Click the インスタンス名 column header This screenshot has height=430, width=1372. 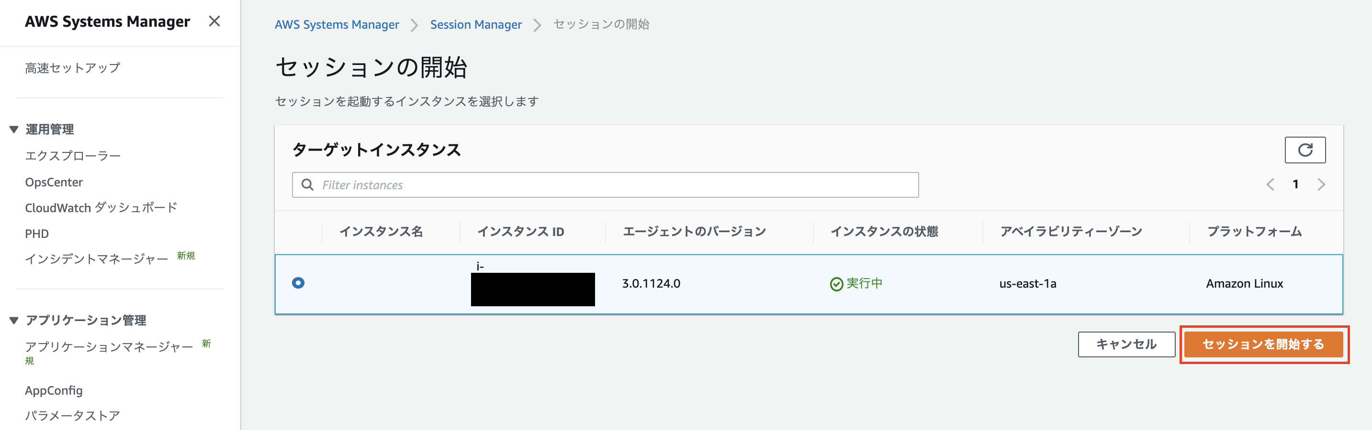[381, 232]
